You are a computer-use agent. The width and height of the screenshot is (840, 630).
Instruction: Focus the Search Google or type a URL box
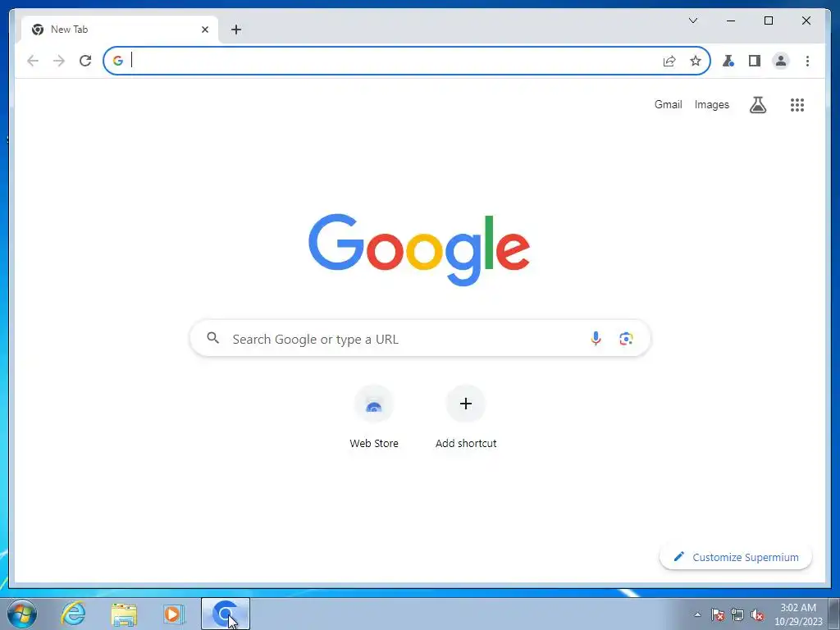click(x=420, y=339)
